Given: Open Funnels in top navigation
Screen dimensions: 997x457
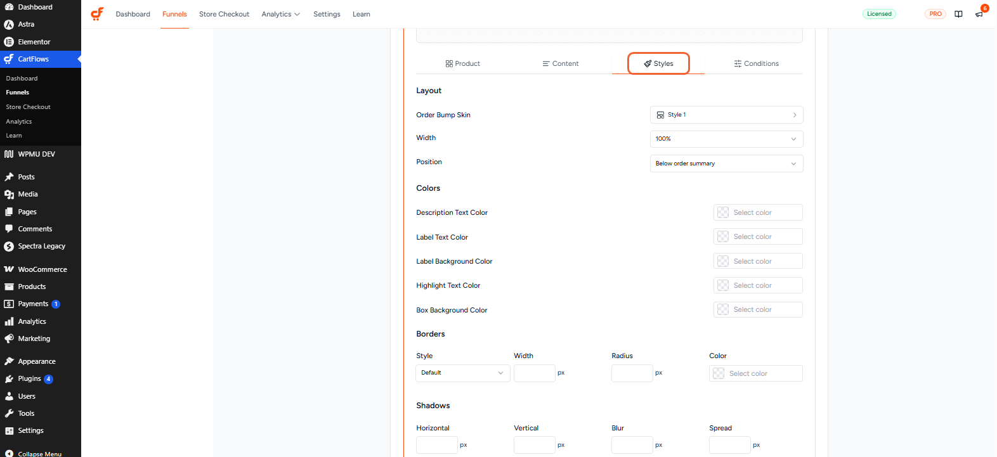Looking at the screenshot, I should tap(174, 14).
